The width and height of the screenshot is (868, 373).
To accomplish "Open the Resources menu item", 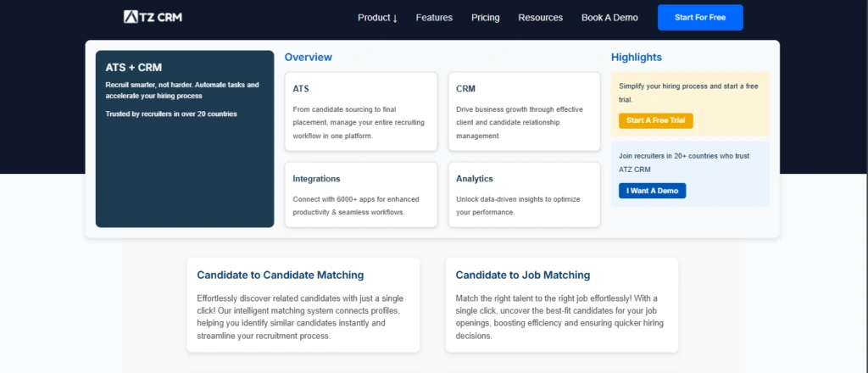I will tap(540, 18).
